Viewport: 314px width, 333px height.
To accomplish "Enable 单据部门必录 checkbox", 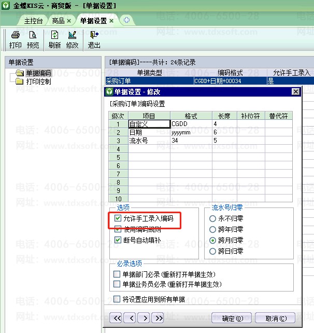I will click(117, 274).
